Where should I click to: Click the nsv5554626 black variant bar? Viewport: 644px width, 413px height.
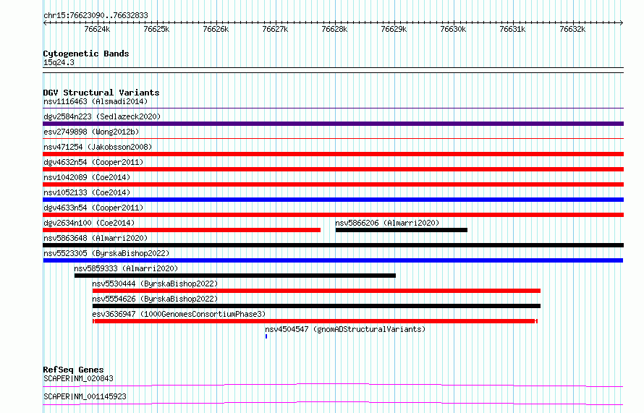point(316,306)
